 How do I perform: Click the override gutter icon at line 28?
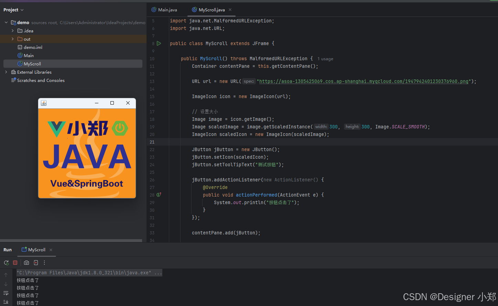(x=159, y=195)
